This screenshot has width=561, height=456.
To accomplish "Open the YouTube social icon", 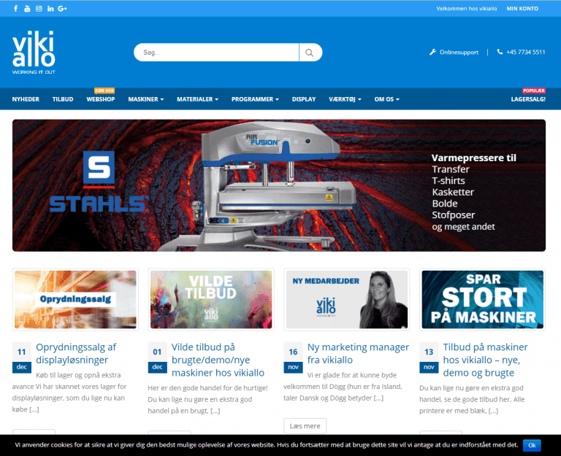I will 27,9.
